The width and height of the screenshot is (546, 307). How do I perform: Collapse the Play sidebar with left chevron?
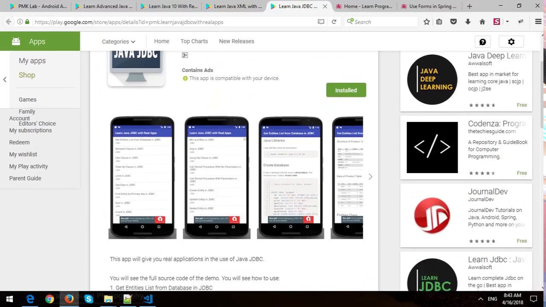[x=5, y=79]
